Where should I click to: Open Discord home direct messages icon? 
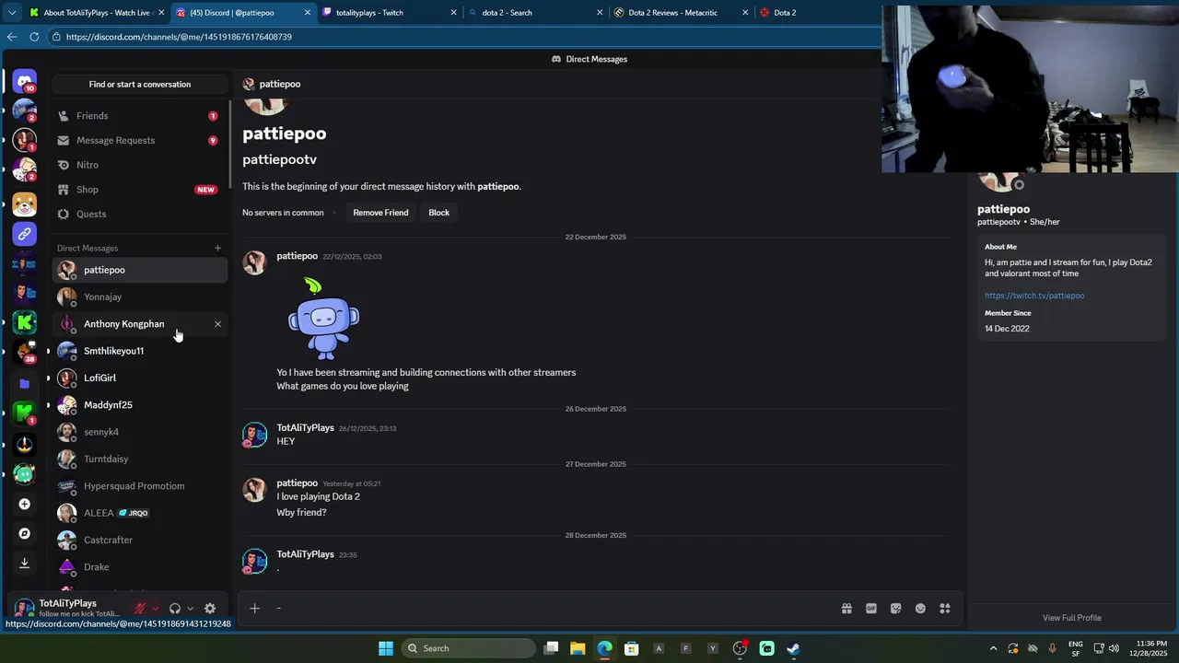pyautogui.click(x=25, y=82)
